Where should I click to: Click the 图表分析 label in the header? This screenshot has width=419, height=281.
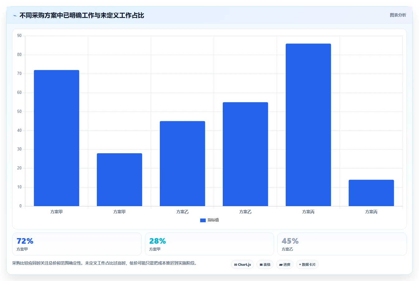point(398,15)
